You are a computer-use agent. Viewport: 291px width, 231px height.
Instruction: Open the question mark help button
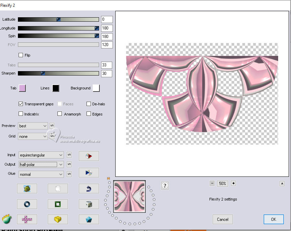tap(165, 186)
